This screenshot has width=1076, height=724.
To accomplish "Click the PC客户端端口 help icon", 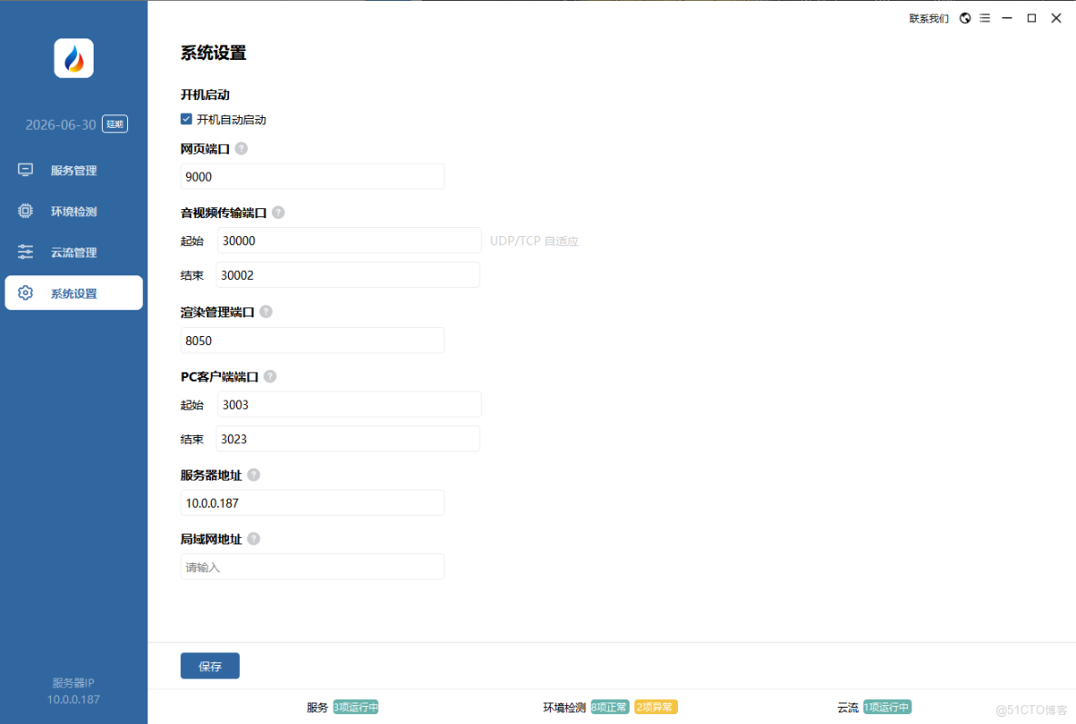I will [x=270, y=376].
